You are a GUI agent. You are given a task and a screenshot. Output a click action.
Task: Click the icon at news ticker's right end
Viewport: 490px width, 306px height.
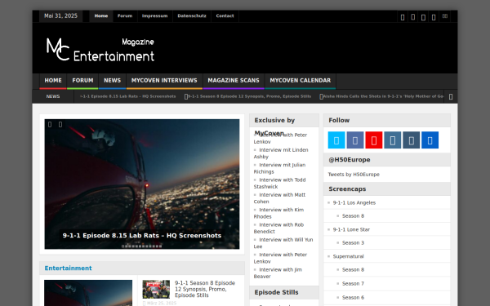tap(451, 97)
